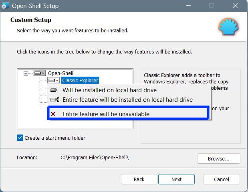Click the installer icon in title bar
Image resolution: width=248 pixels, height=192 pixels.
pyautogui.click(x=5, y=6)
